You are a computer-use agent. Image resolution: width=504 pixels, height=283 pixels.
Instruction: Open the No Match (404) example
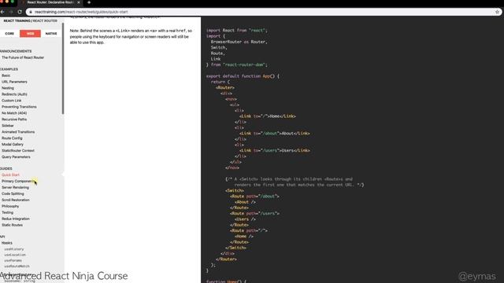(x=14, y=113)
